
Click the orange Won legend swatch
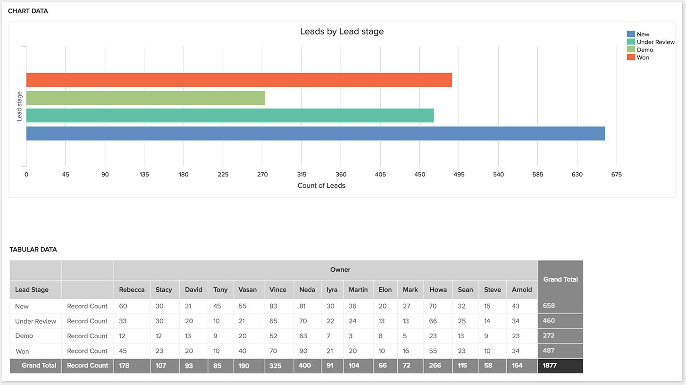631,57
